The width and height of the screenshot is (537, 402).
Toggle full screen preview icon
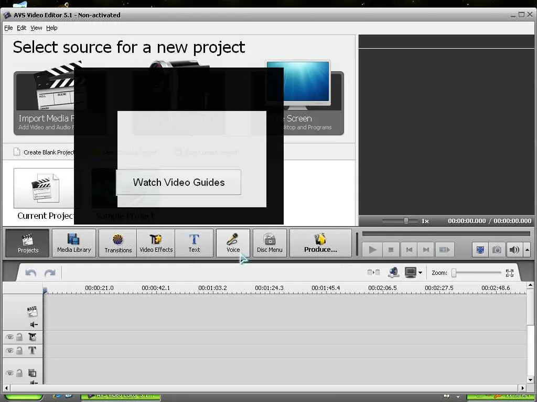480,250
